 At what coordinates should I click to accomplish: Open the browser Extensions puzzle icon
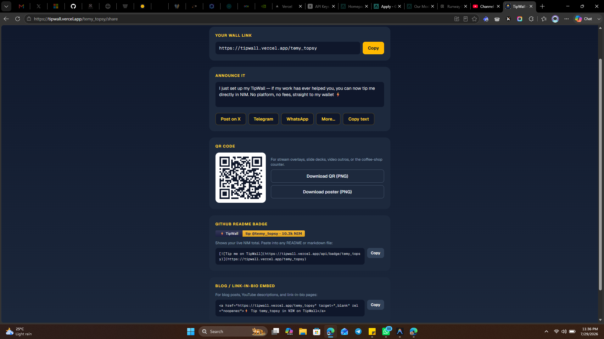pos(531,19)
